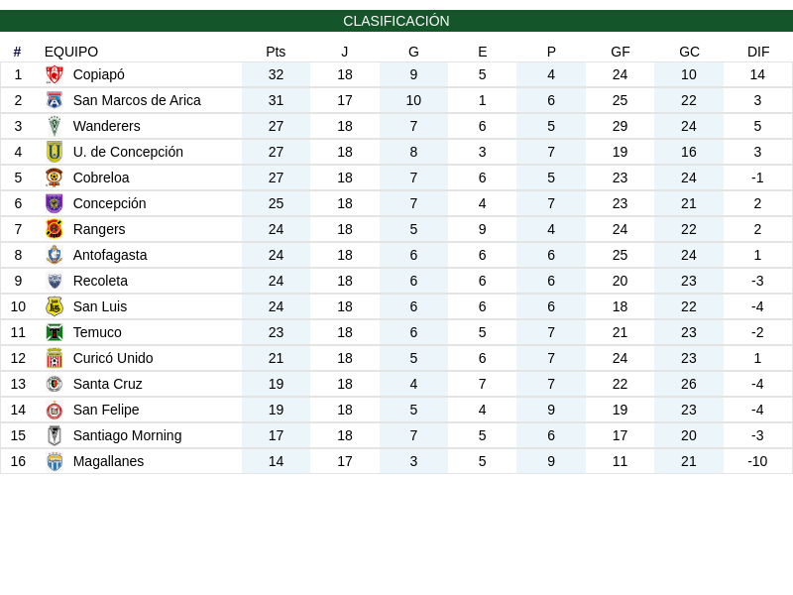Click the Rangers team badge
Viewport: 793px width, 595px height.
coord(55,229)
